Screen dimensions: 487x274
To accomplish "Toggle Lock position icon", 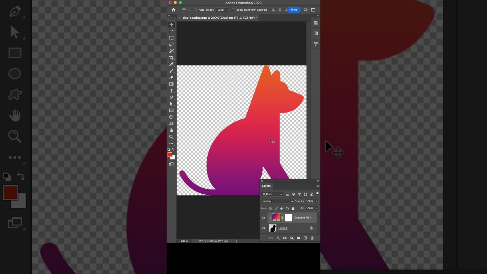I will point(282,209).
